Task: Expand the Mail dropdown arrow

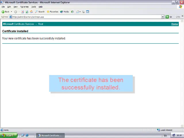Action: coord(80,12)
